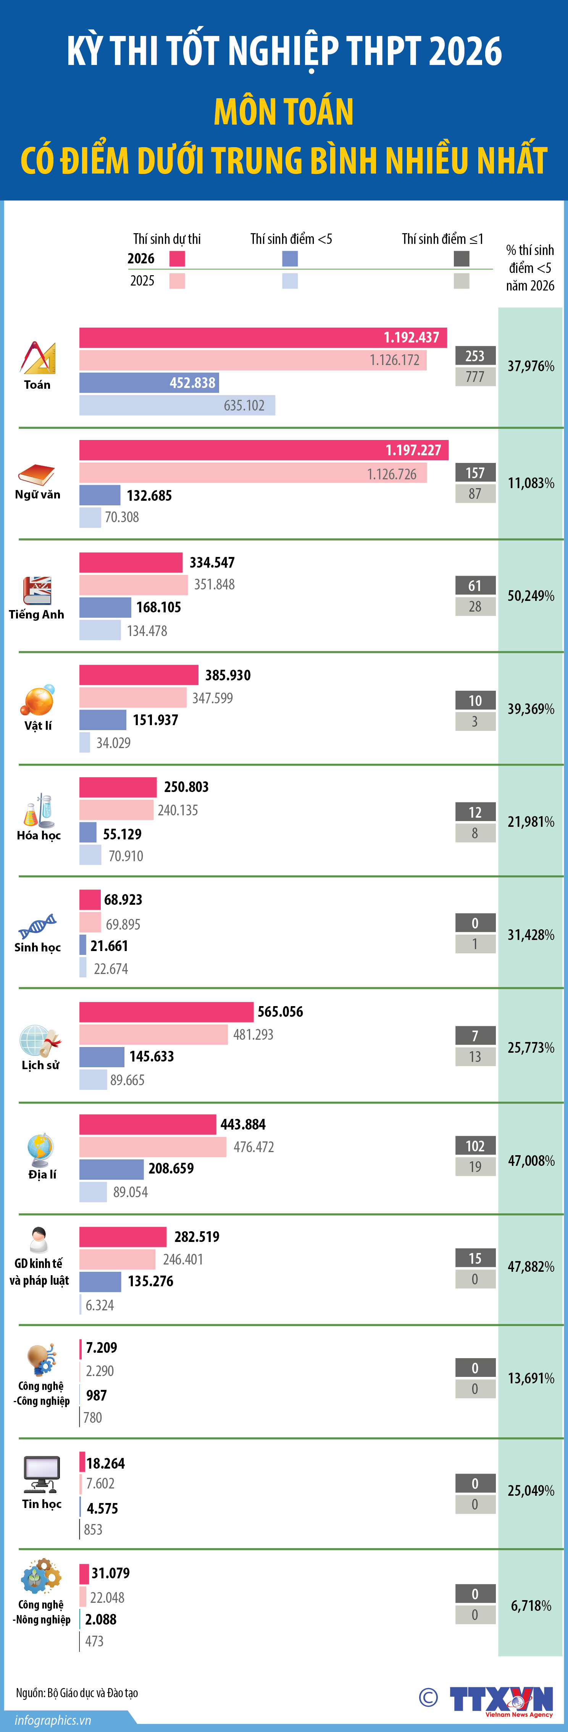Image resolution: width=568 pixels, height=1732 pixels.
Task: Click the 37,976% value for Toán
Action: tap(531, 366)
